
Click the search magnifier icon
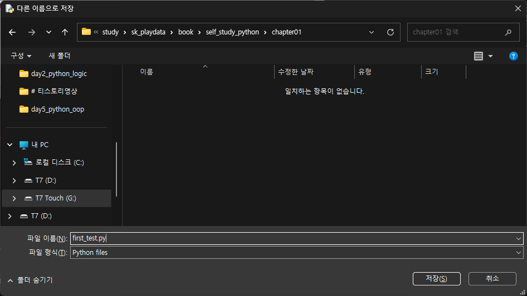[508, 32]
